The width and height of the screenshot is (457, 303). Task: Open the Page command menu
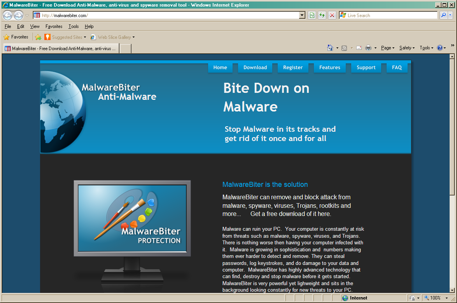coord(388,48)
